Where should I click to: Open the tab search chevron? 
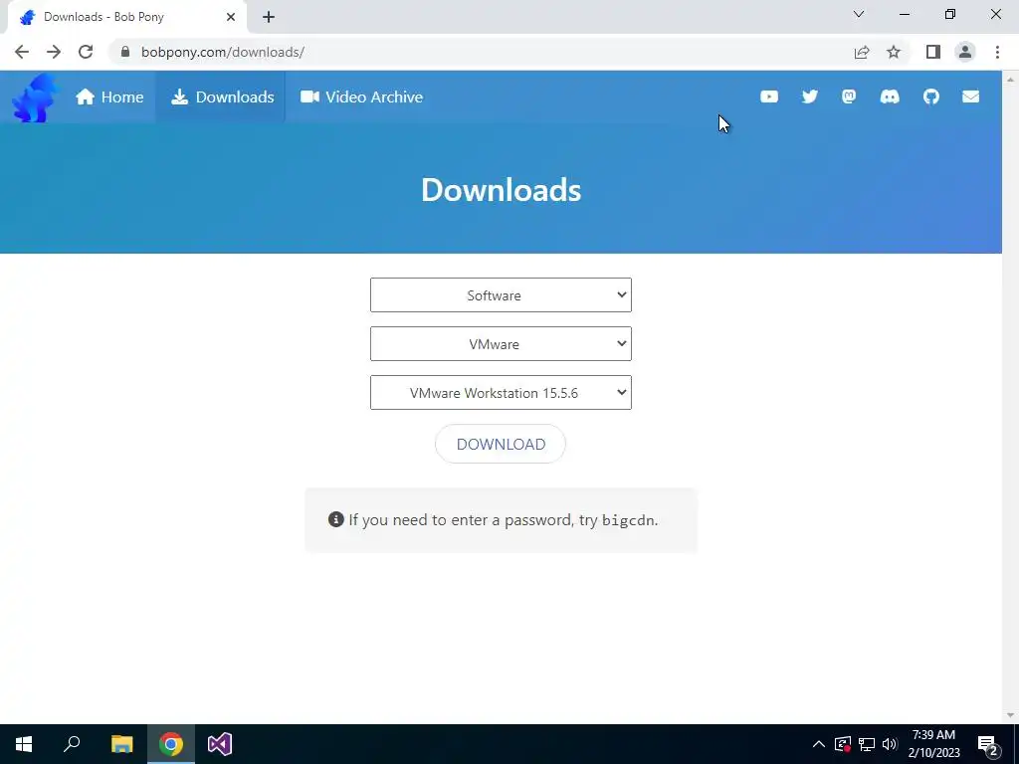[859, 14]
